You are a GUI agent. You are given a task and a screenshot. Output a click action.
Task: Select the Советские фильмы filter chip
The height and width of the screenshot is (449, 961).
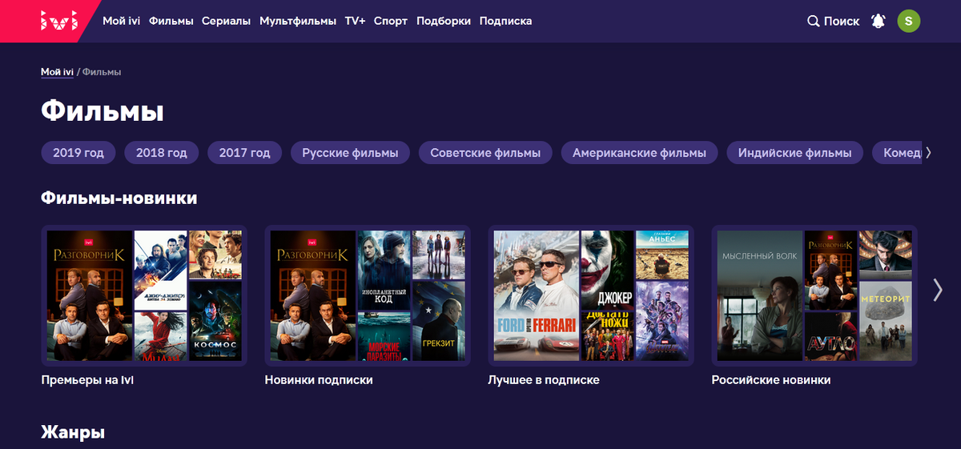tap(485, 153)
